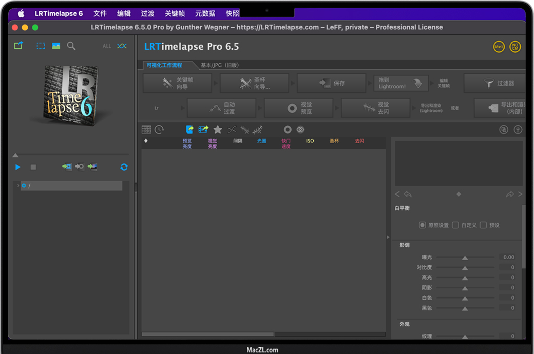Click the yellow NO CM badge icon
The width and height of the screenshot is (534, 354).
click(x=515, y=47)
